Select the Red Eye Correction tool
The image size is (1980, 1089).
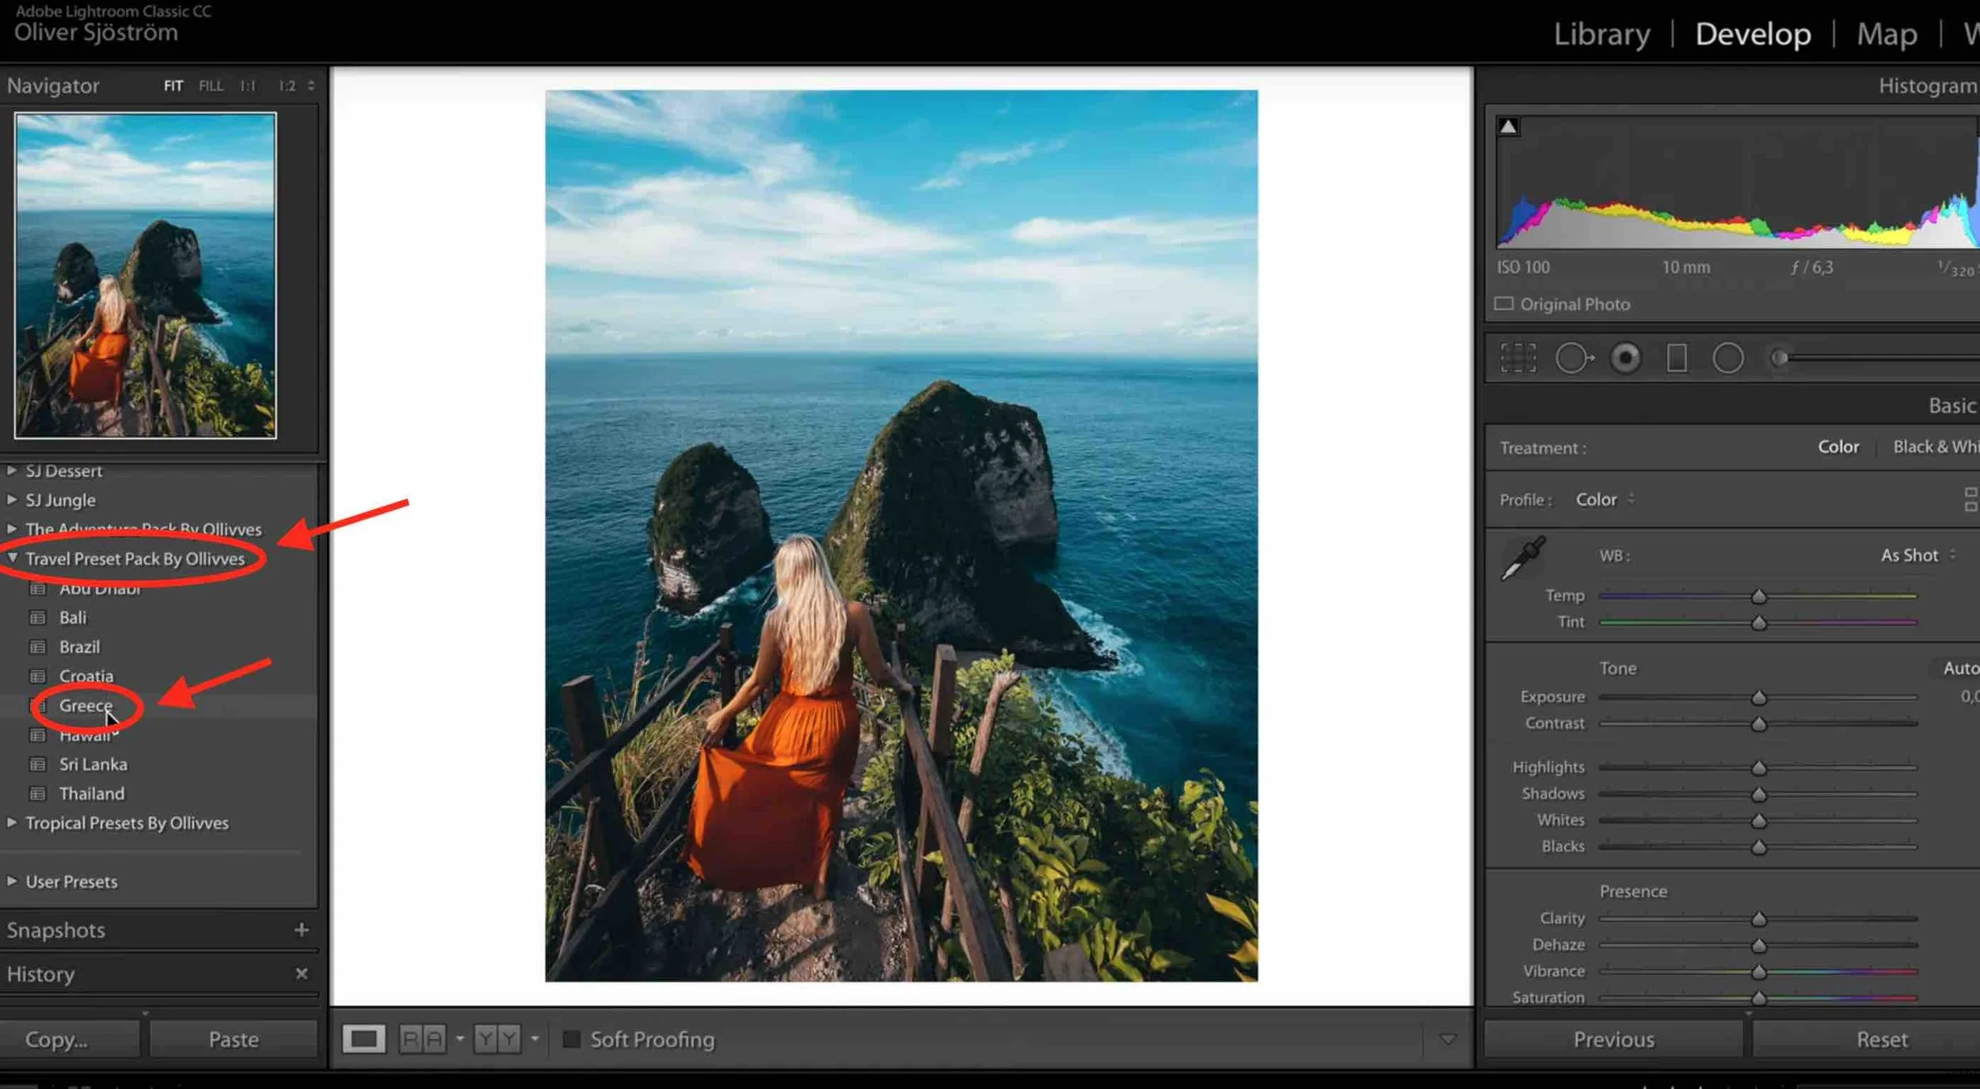coord(1625,358)
